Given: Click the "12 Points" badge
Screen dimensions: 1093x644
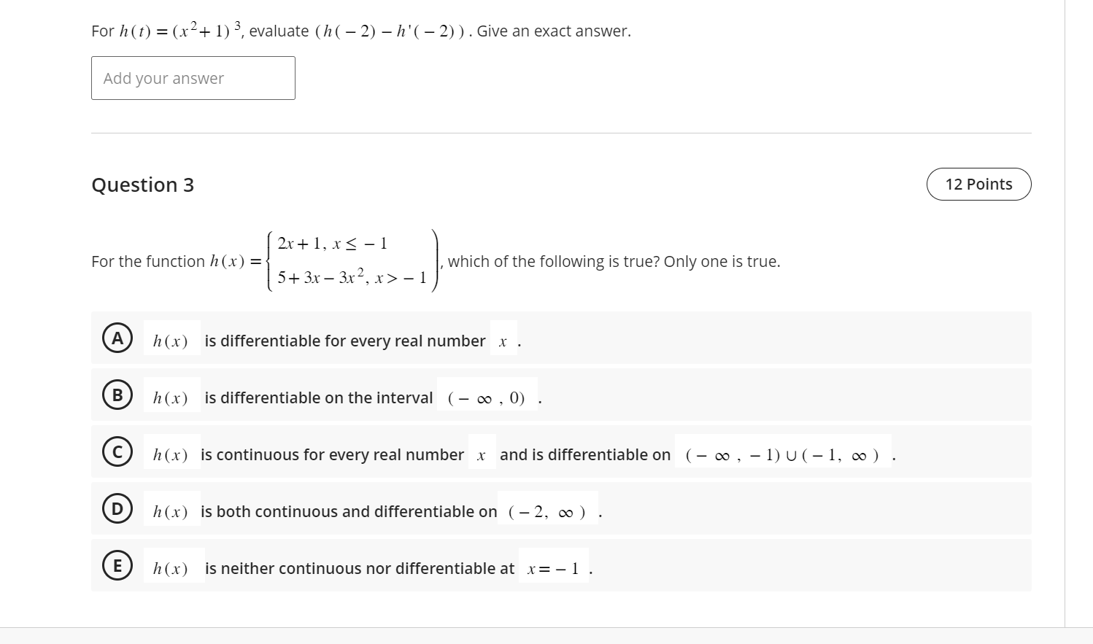Looking at the screenshot, I should (978, 184).
